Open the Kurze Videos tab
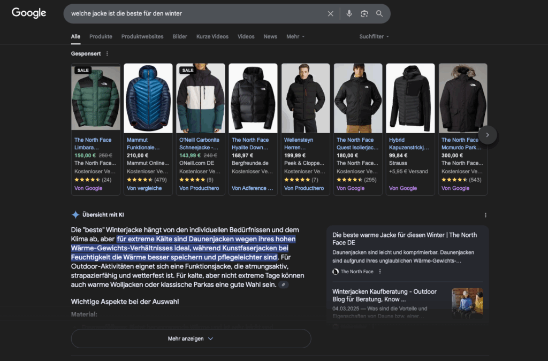 click(x=212, y=36)
